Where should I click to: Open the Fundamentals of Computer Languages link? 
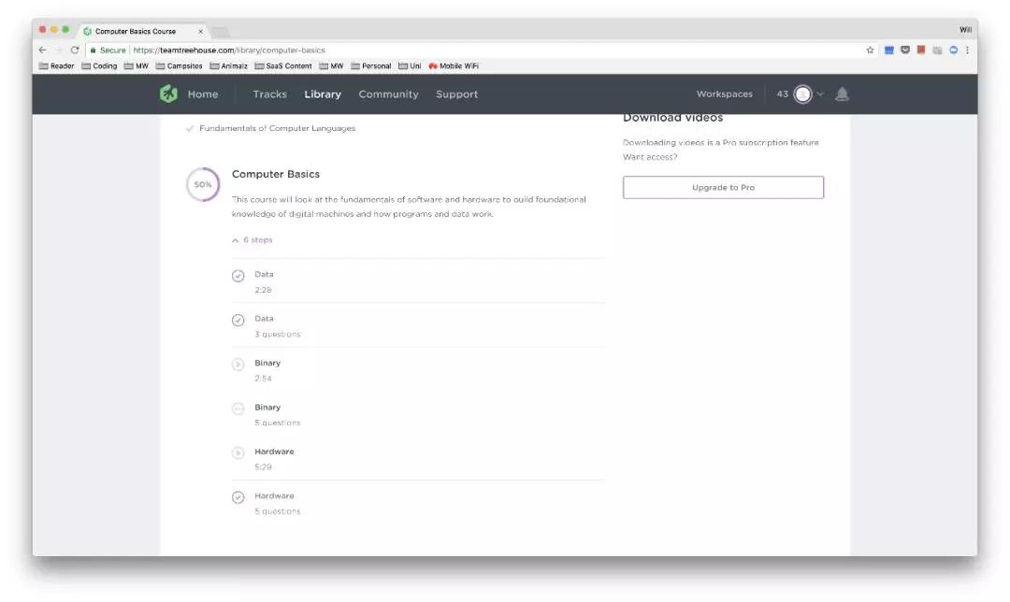click(277, 128)
